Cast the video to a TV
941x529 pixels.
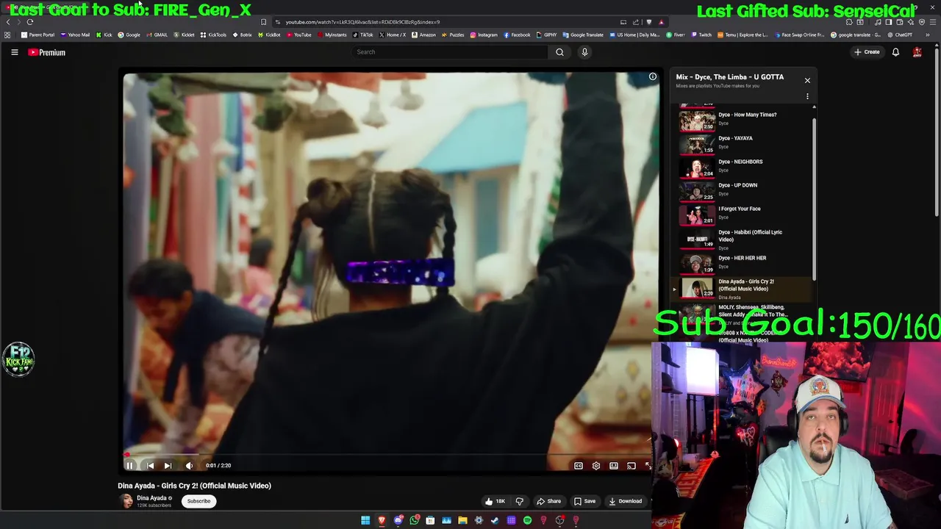[631, 466]
